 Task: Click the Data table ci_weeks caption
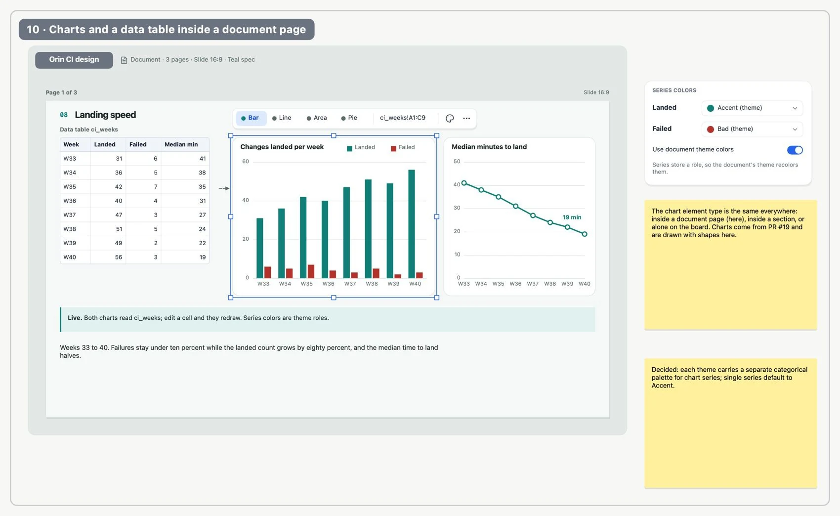[89, 130]
